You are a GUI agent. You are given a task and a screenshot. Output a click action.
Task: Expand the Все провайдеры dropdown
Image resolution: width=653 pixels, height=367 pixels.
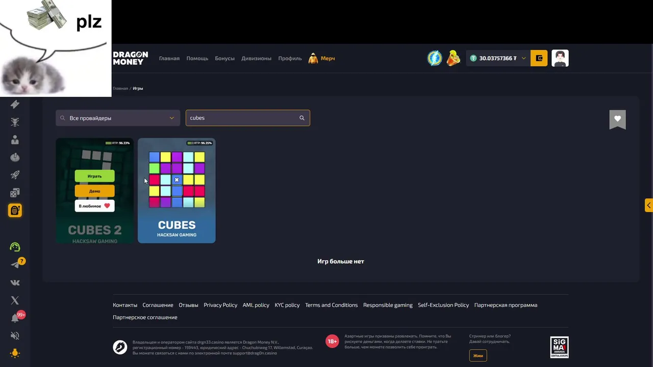click(118, 118)
